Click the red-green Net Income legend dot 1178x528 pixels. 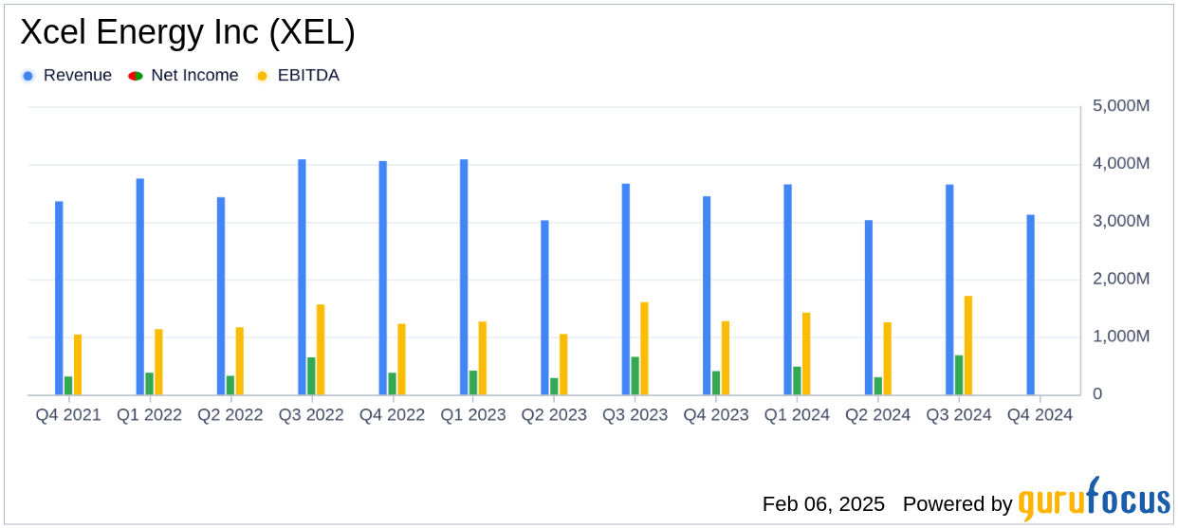pos(136,76)
